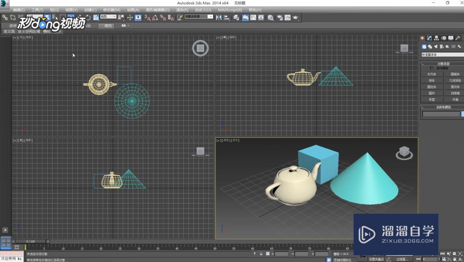
Task: Toggle the 2.5/3D Snaps button
Action: click(147, 17)
